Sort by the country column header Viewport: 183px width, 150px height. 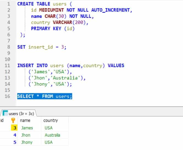tap(55, 120)
